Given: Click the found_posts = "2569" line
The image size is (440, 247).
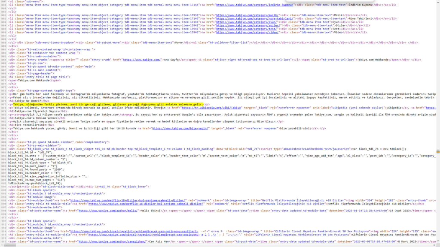Looking at the screenshot, I should click(x=36, y=169).
